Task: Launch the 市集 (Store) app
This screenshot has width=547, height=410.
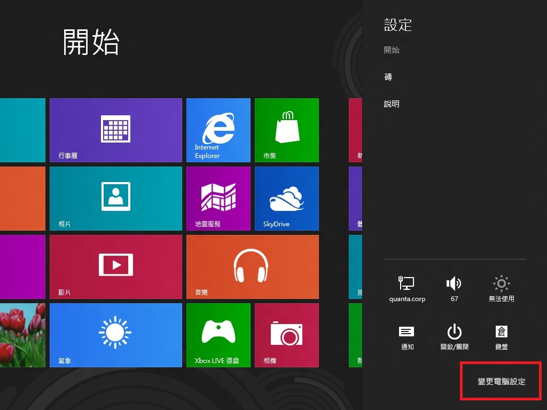Action: [286, 130]
